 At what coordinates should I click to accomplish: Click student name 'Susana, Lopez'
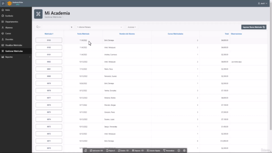click(x=109, y=119)
